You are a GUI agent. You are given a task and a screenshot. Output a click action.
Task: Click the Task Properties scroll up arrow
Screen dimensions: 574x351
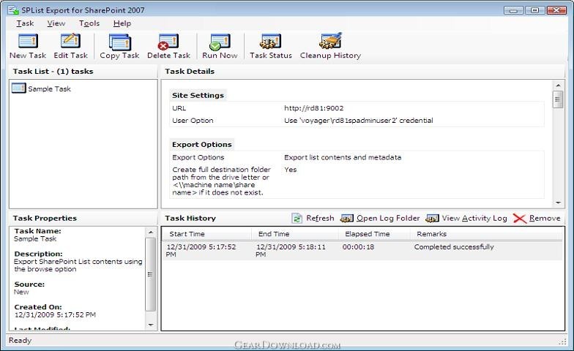[x=151, y=233]
